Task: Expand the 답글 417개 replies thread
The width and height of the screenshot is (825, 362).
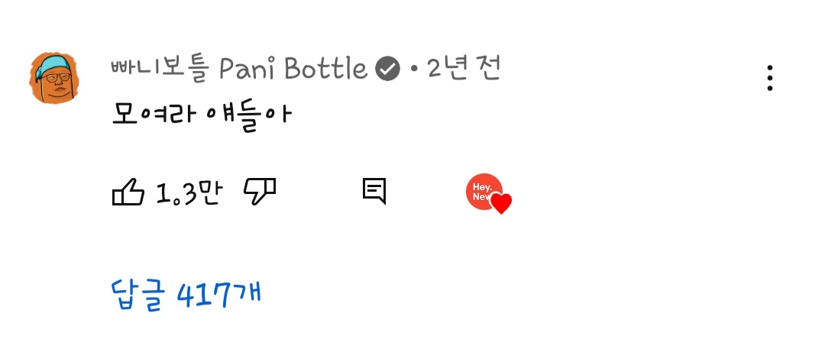Action: [x=186, y=296]
